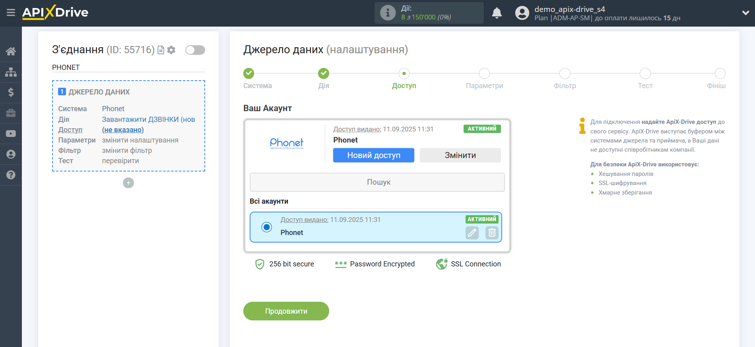Open the user profile sidebar icon

click(11, 154)
